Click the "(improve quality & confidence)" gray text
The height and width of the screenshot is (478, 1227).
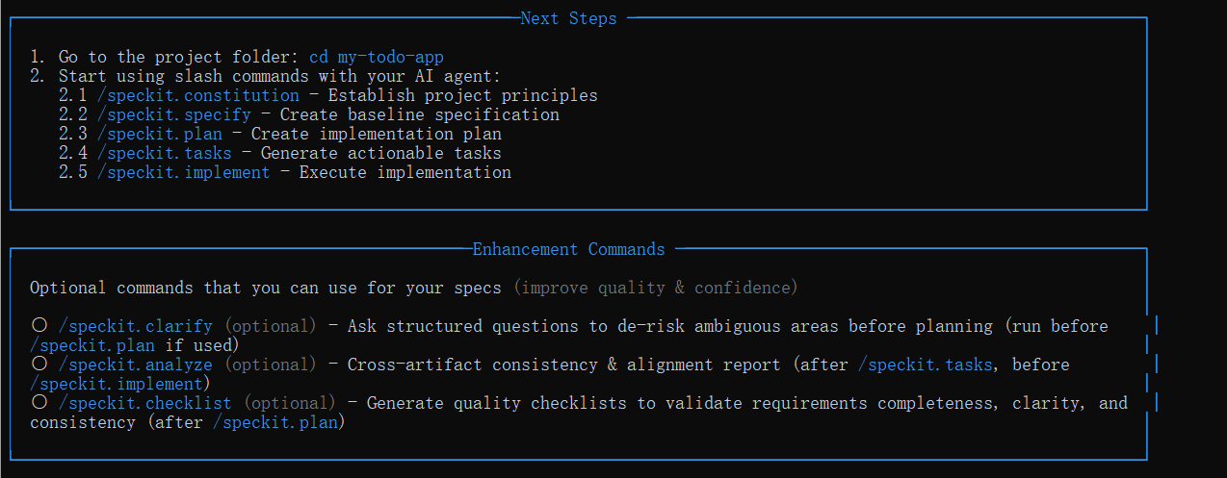tap(655, 288)
